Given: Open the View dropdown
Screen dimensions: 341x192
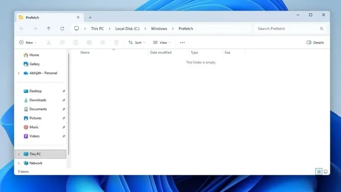Looking at the screenshot, I should 162,42.
